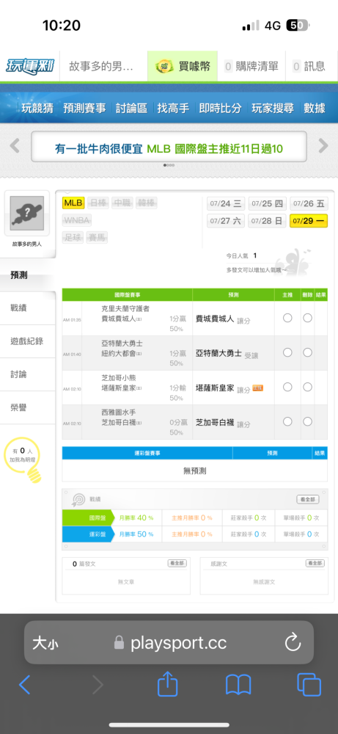This screenshot has width=338, height=734.
Task: Select the 足球 league tab
Action: pos(73,237)
